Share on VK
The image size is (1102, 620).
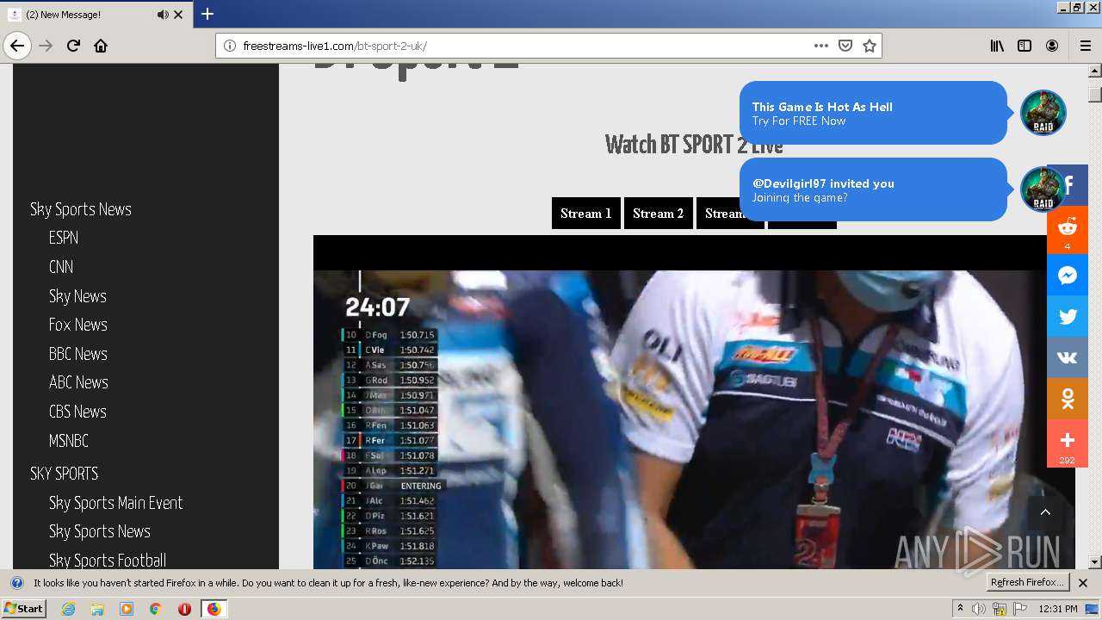(x=1068, y=357)
